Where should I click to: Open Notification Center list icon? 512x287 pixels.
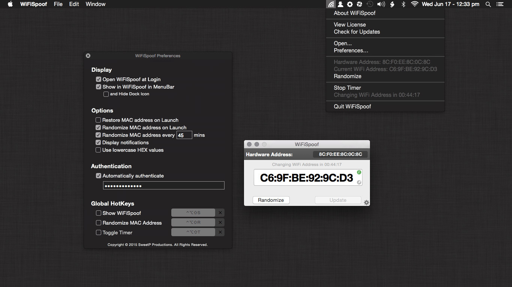click(500, 4)
